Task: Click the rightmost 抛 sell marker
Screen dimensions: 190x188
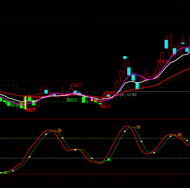Action: (x=180, y=135)
